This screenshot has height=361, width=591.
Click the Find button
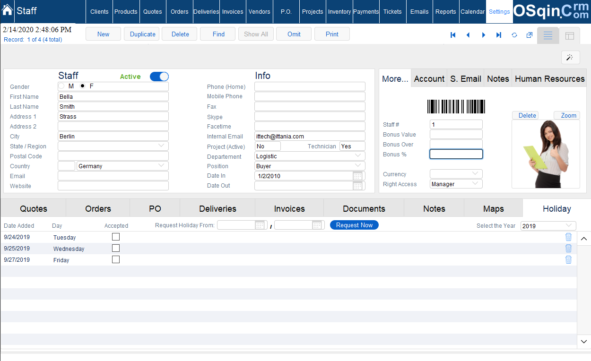click(x=218, y=34)
